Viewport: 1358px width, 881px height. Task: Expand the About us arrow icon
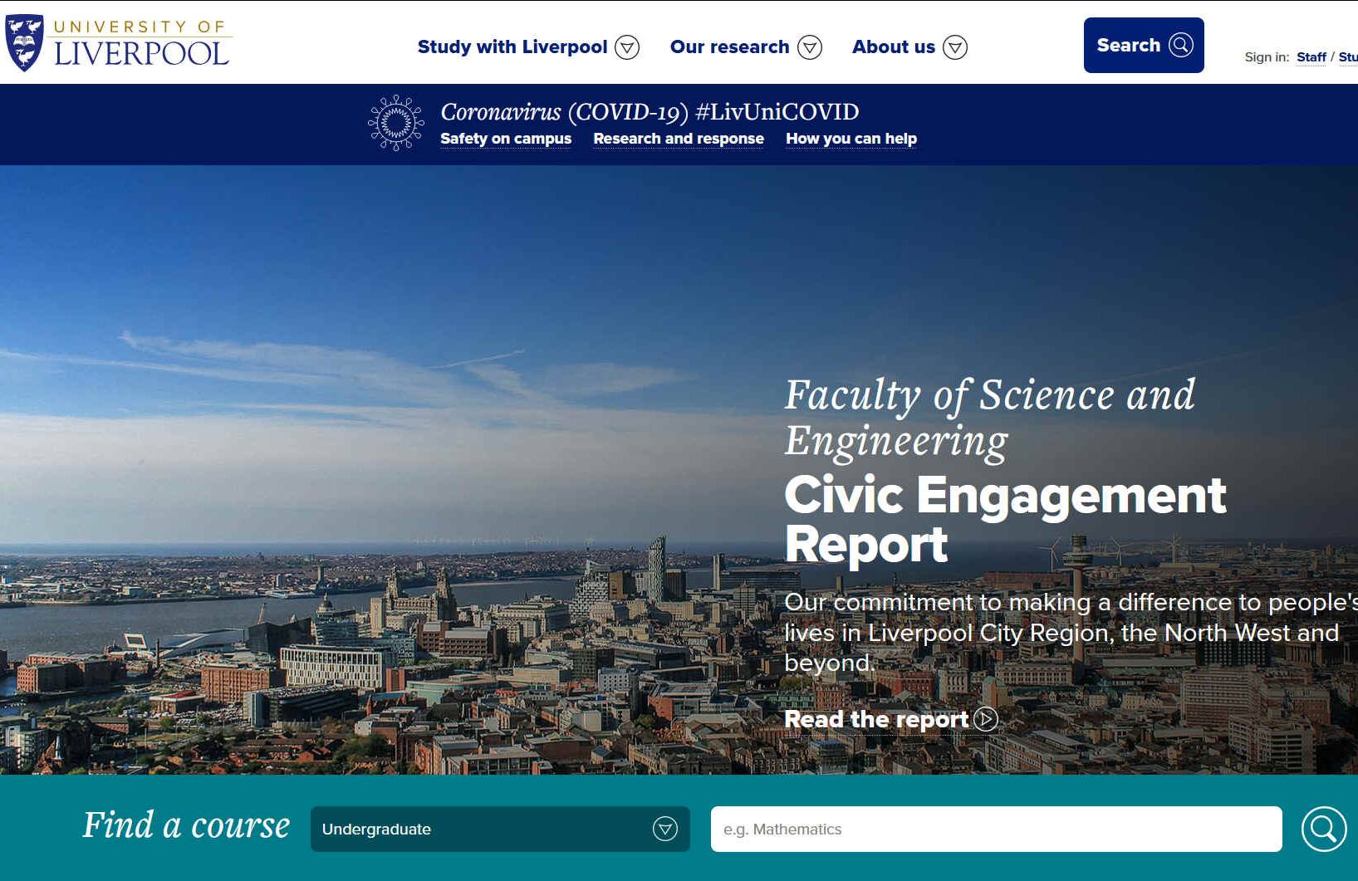(x=955, y=47)
